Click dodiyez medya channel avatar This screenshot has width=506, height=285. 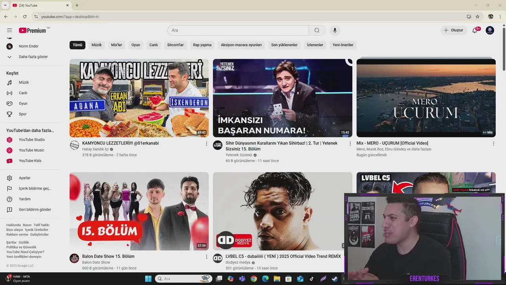(218, 258)
